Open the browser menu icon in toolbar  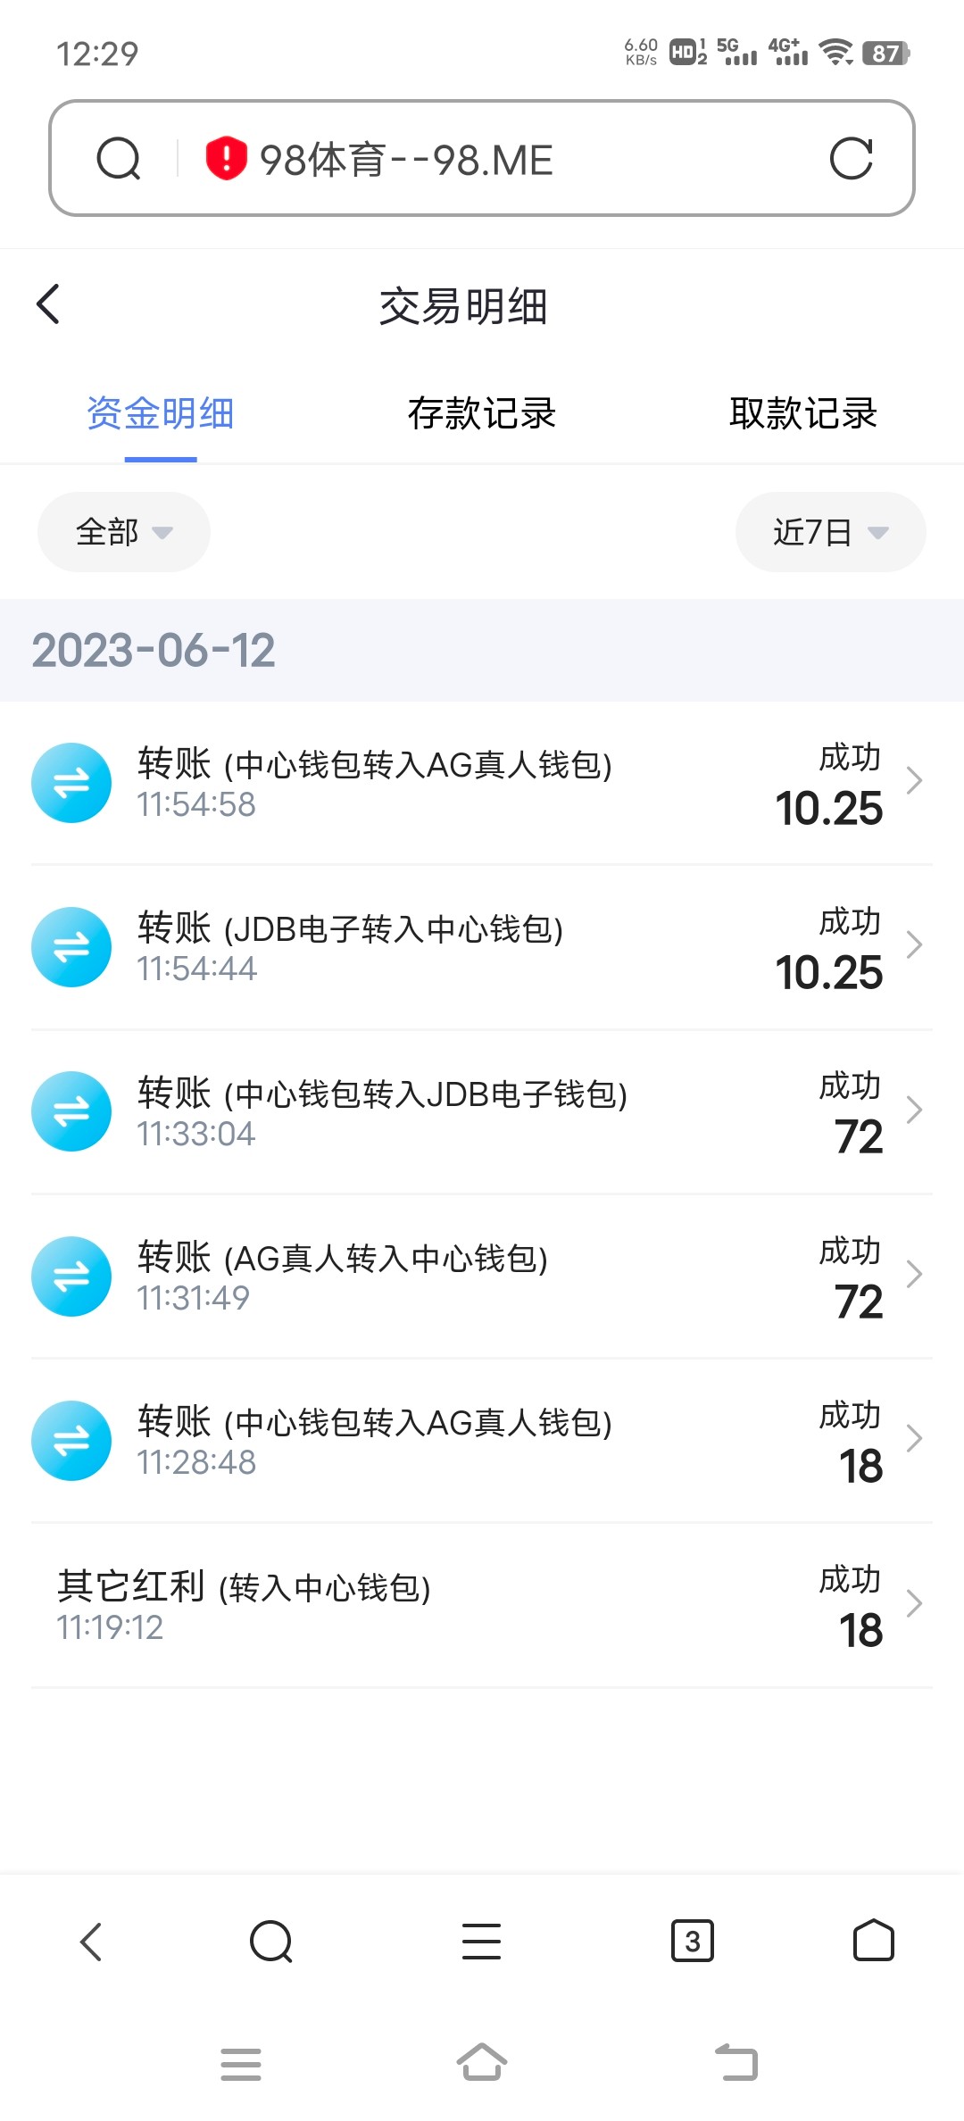[481, 1941]
